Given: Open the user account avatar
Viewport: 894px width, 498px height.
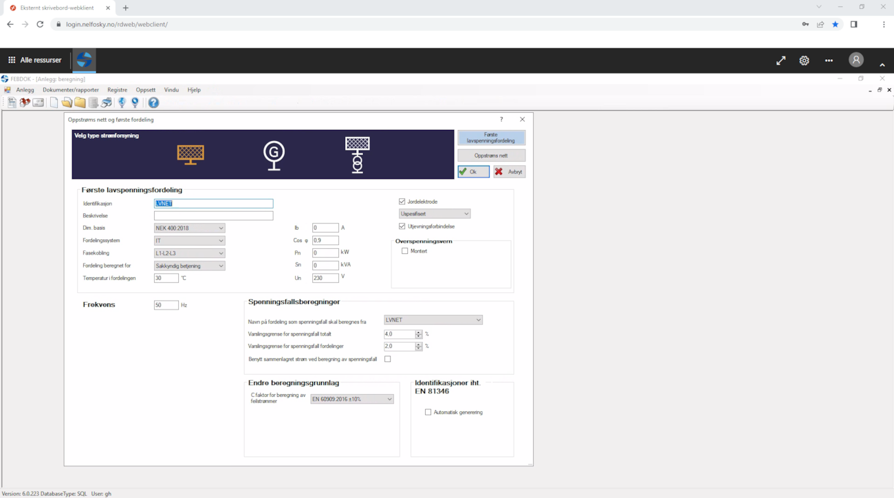Looking at the screenshot, I should coord(855,60).
